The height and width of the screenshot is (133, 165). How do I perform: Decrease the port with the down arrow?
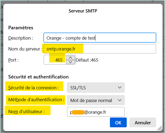click(71, 62)
